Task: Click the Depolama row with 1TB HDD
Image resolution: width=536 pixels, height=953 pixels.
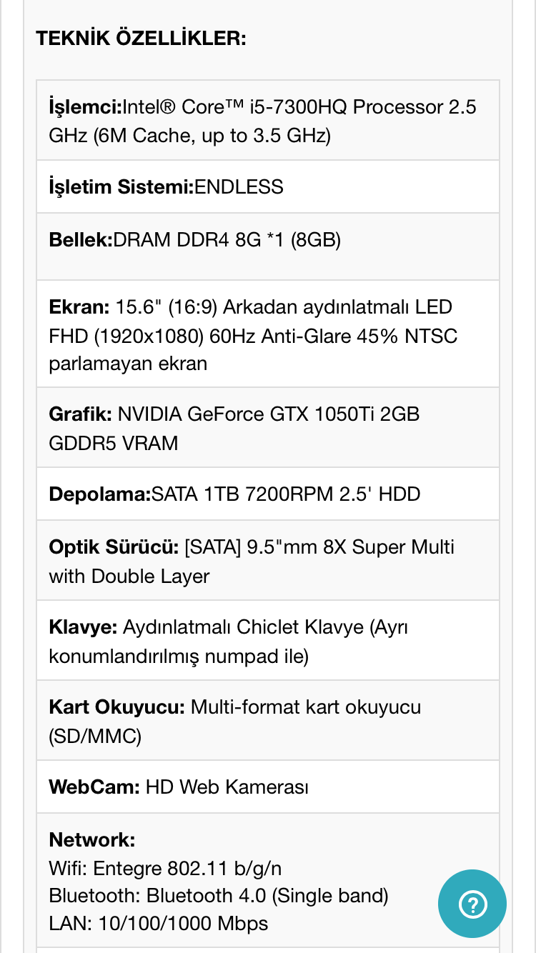Action: pos(268,494)
